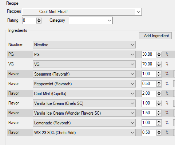Decrease Wonder Flavors Vanilla Ice Cream percentage

coord(159,114)
